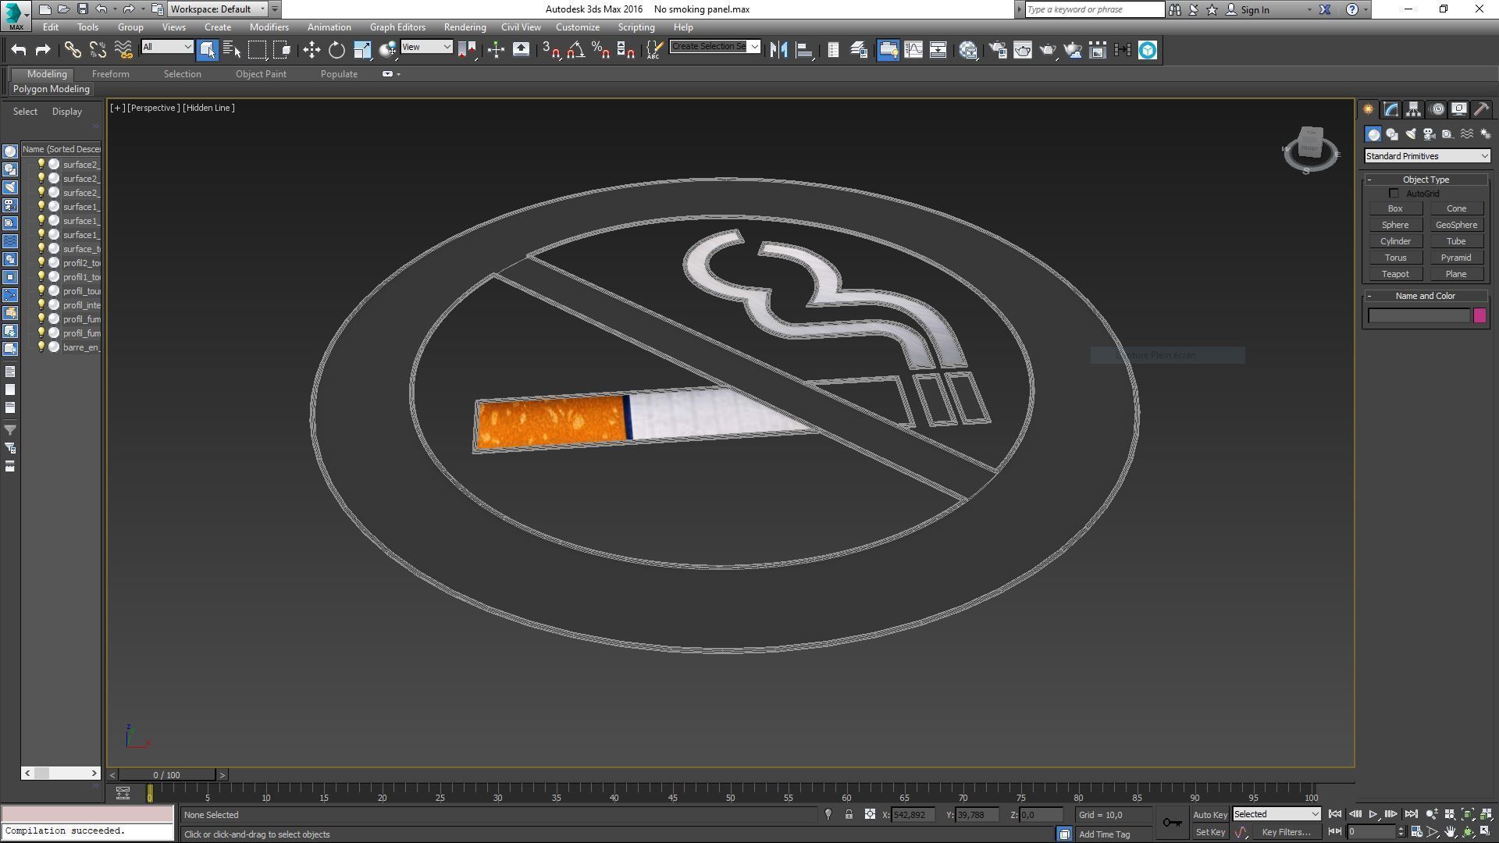Click the object name input field
The height and width of the screenshot is (843, 1499).
[1419, 316]
